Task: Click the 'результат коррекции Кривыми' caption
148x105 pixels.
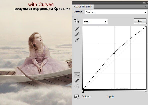Action: [x=42, y=9]
